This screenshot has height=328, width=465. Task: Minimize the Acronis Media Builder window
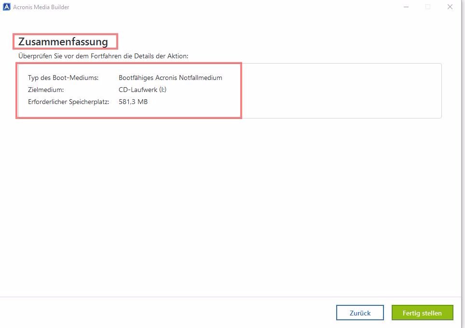[x=406, y=7]
